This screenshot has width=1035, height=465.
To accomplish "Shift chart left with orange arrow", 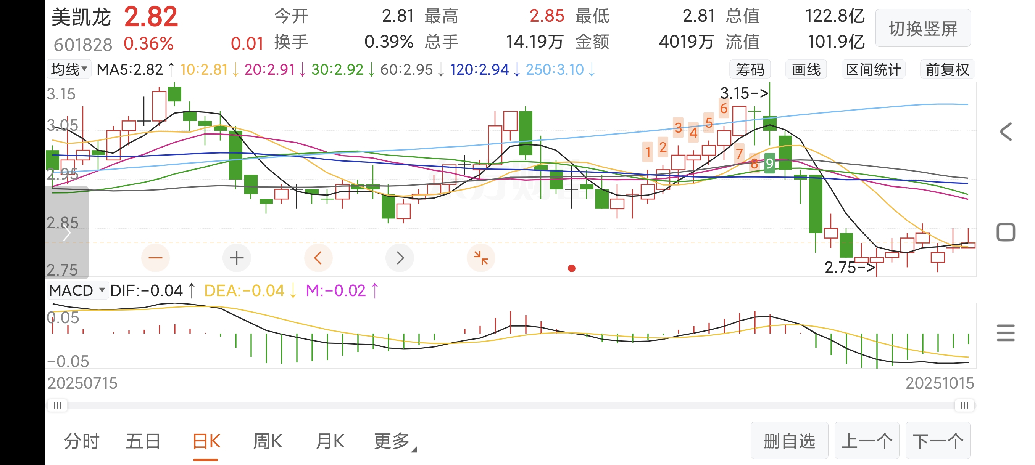I will click(318, 258).
